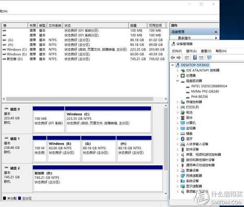Viewport: 244px width, 207px height.
Task: Click the Status column header 状态
Action: pyautogui.click(x=96, y=26)
